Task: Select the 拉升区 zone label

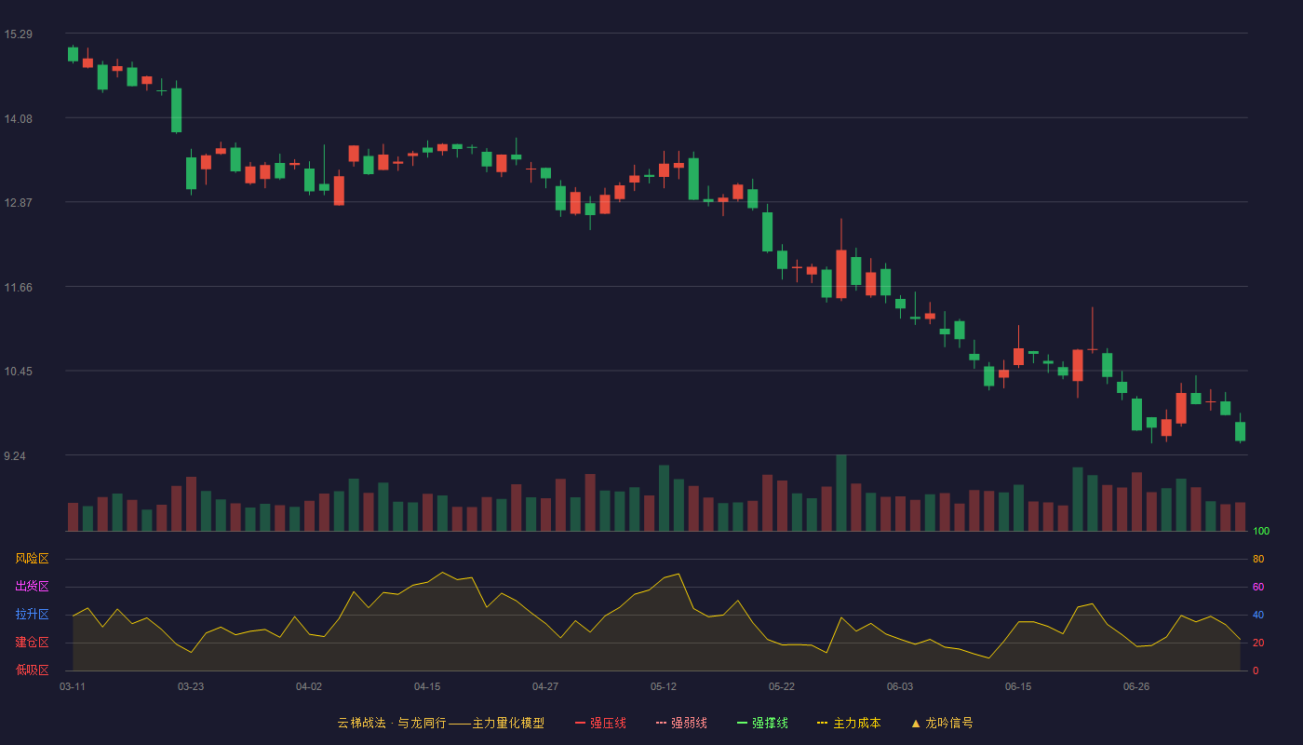Action: [32, 615]
